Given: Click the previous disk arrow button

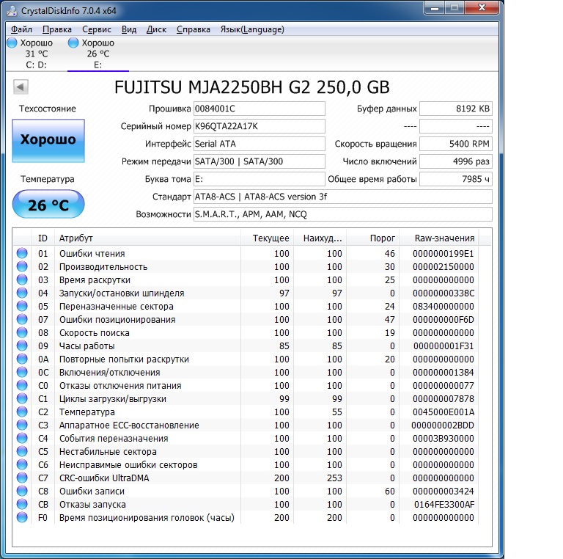Looking at the screenshot, I should [21, 87].
